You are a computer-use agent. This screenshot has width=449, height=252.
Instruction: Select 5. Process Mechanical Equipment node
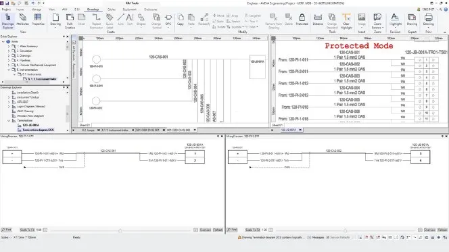37,65
